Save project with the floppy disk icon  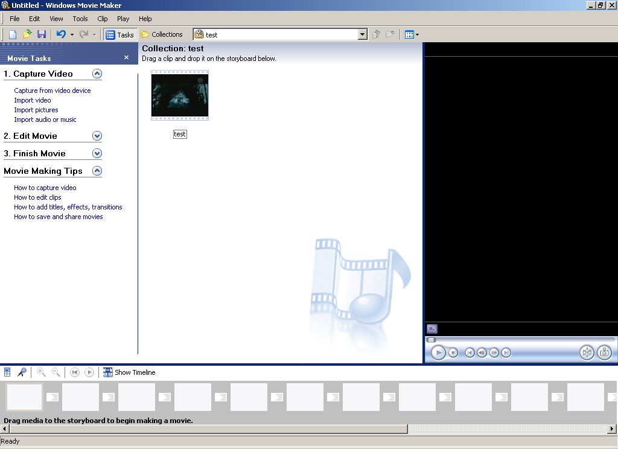42,34
